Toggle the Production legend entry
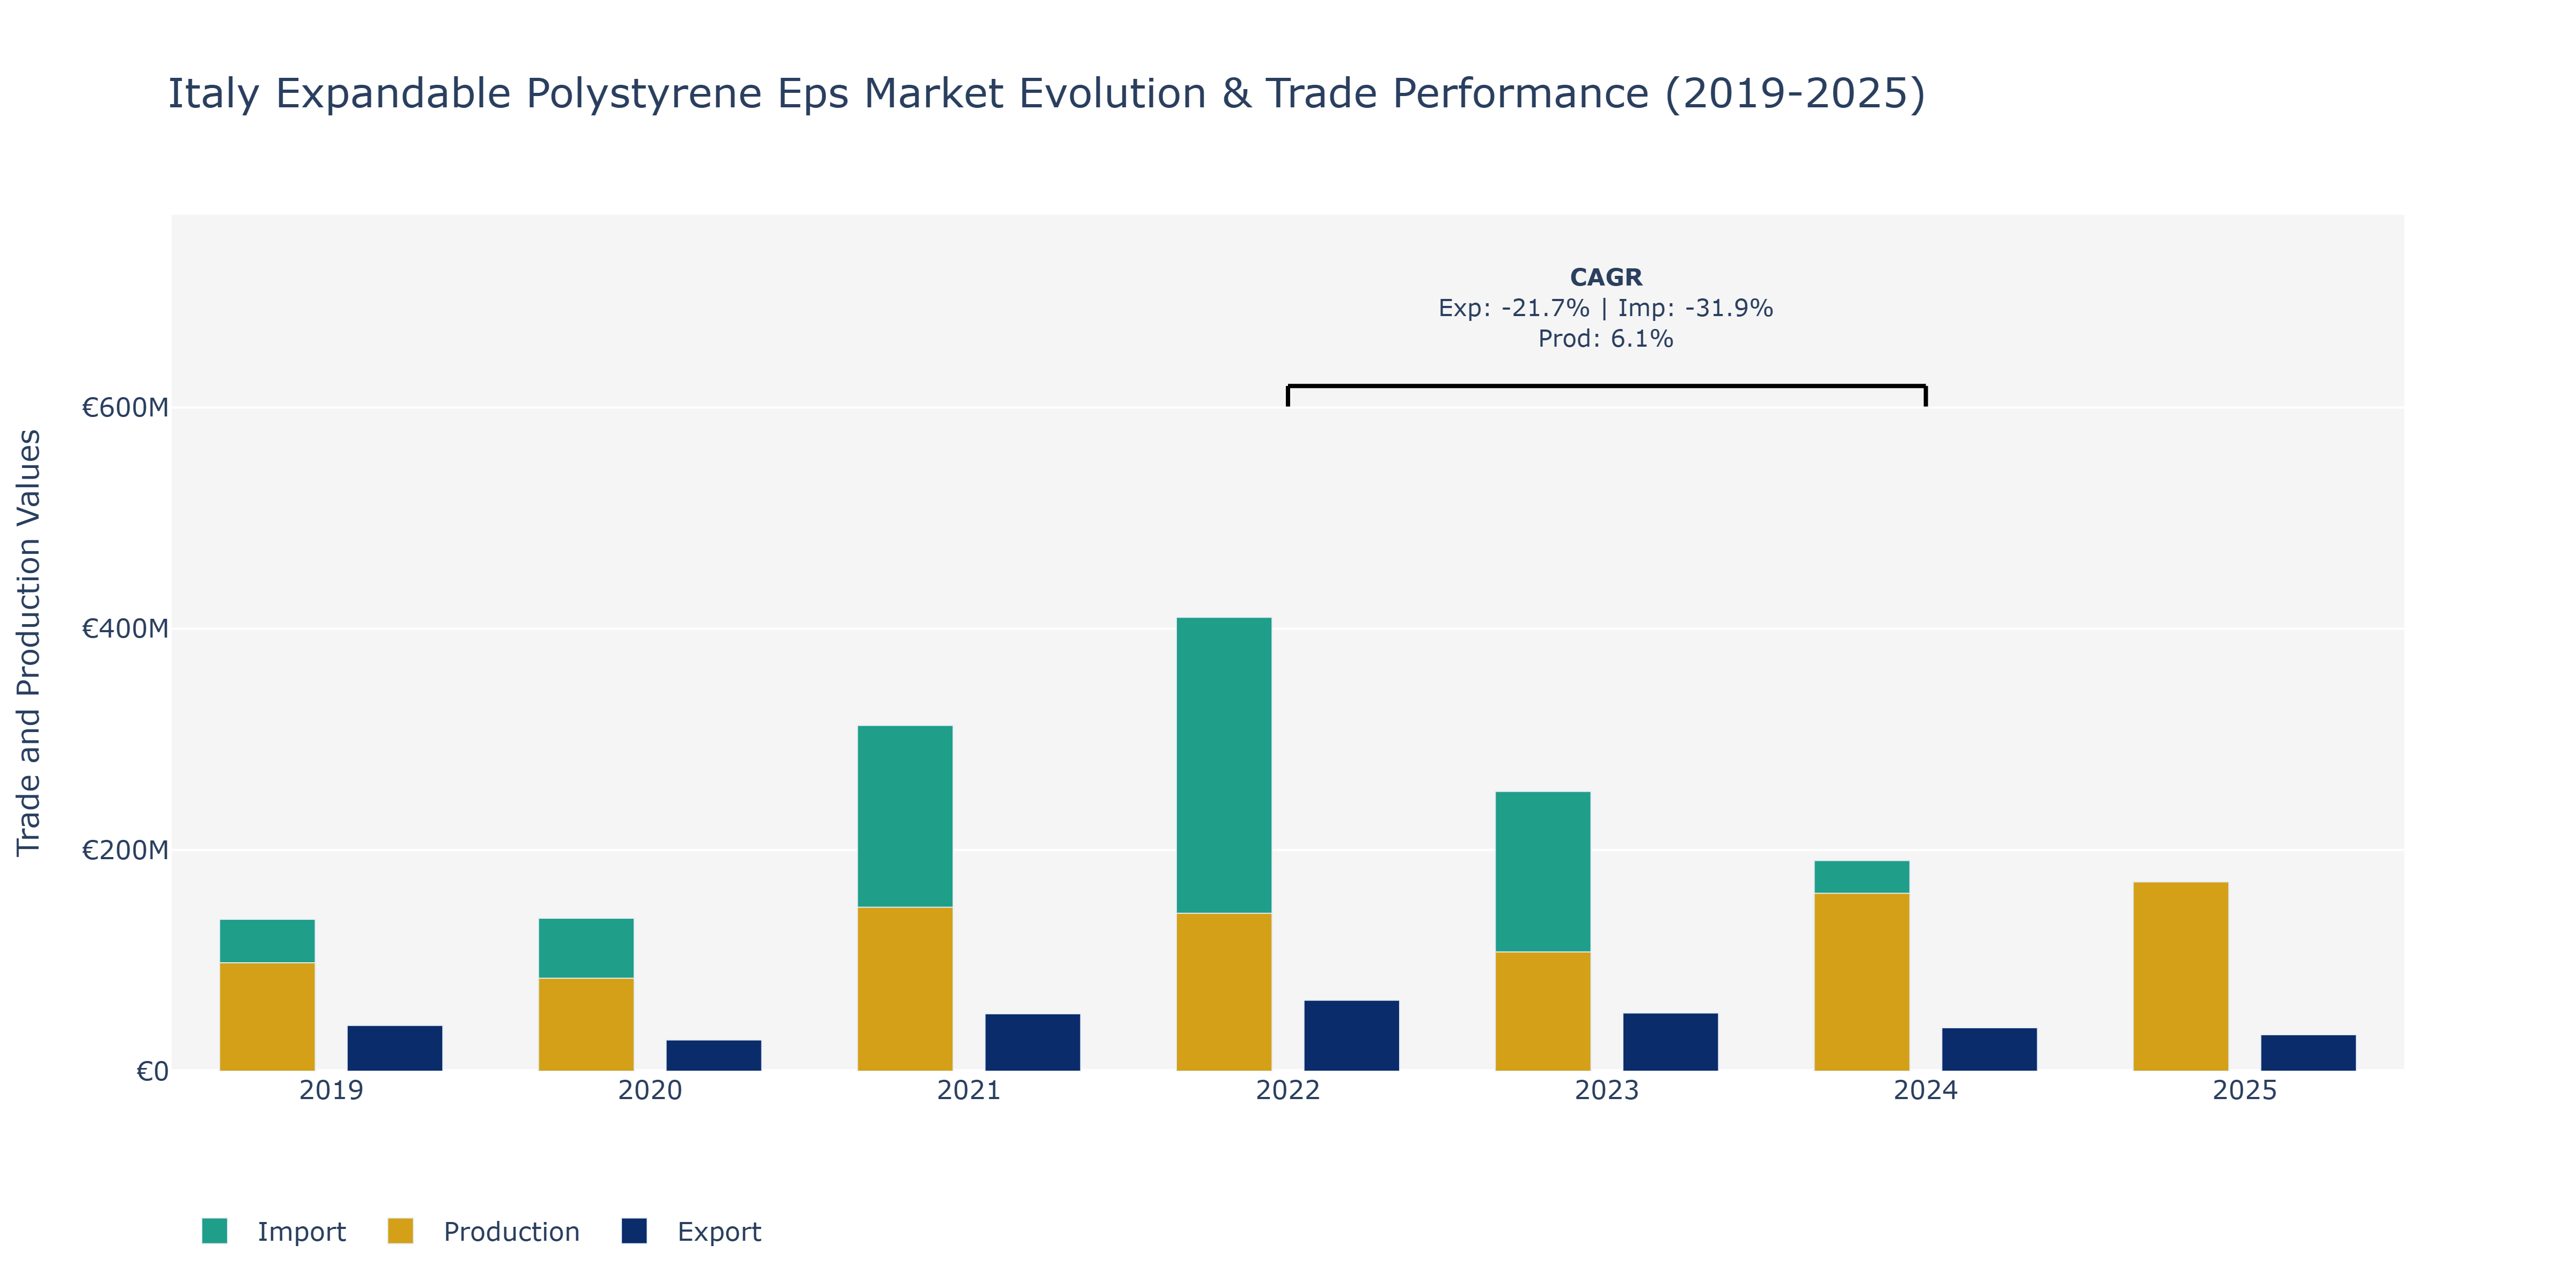 tap(484, 1231)
